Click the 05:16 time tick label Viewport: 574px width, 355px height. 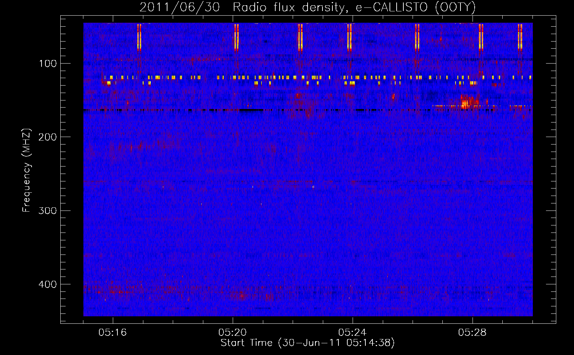click(112, 333)
